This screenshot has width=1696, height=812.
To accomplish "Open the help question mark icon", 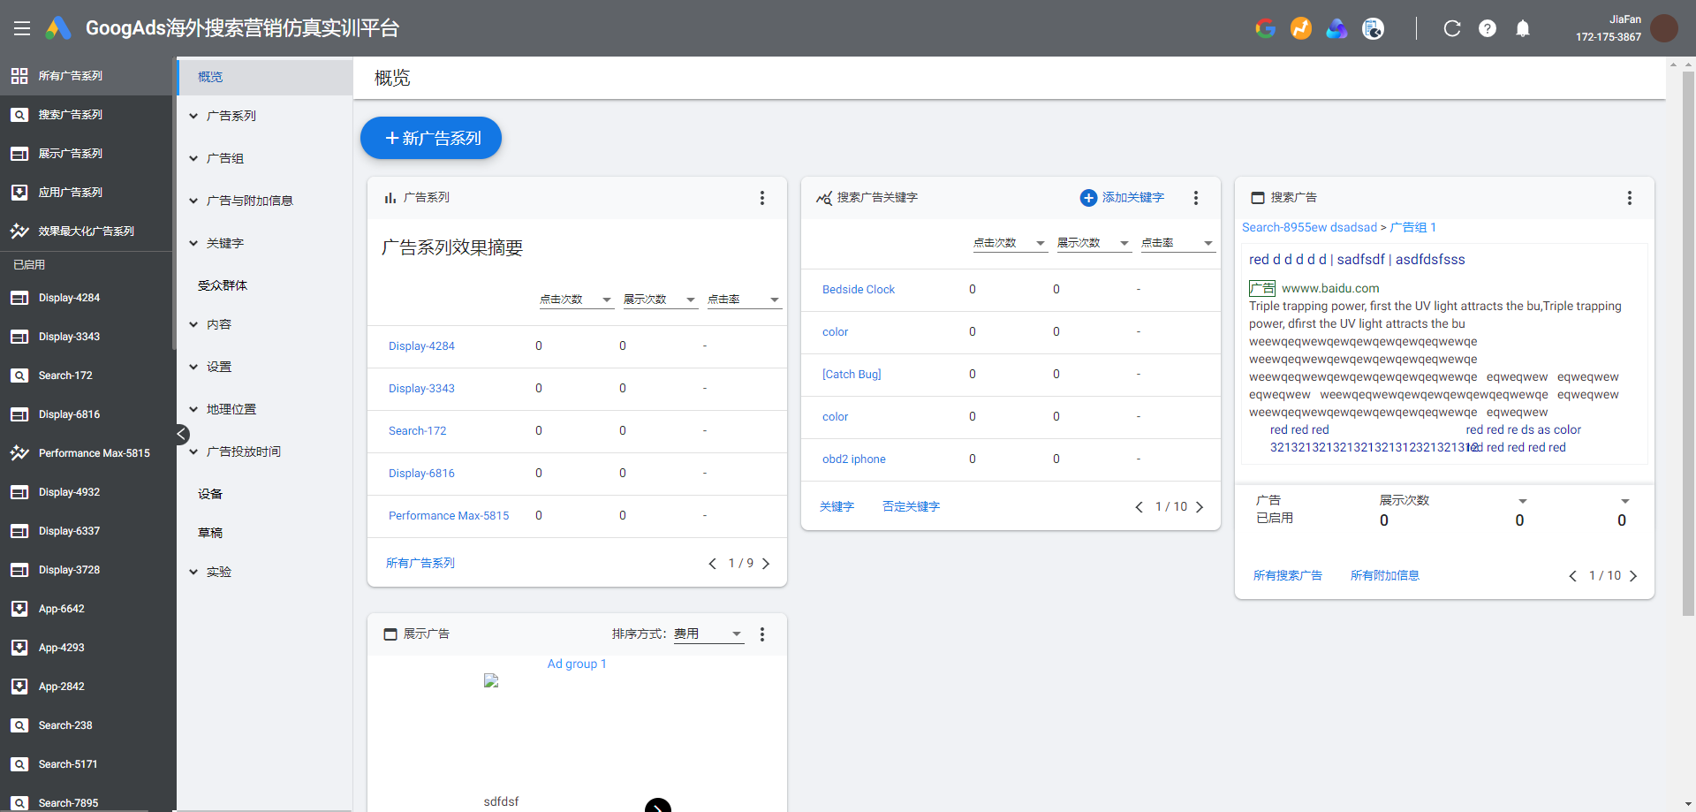I will (x=1488, y=28).
